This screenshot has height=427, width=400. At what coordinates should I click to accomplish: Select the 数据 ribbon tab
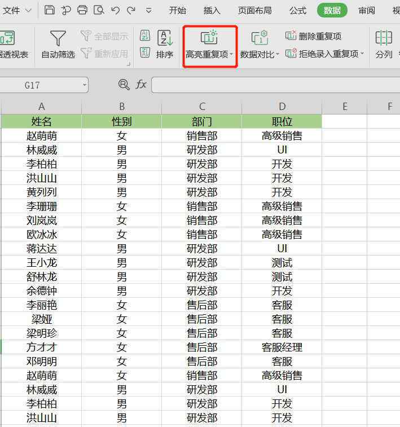[332, 11]
